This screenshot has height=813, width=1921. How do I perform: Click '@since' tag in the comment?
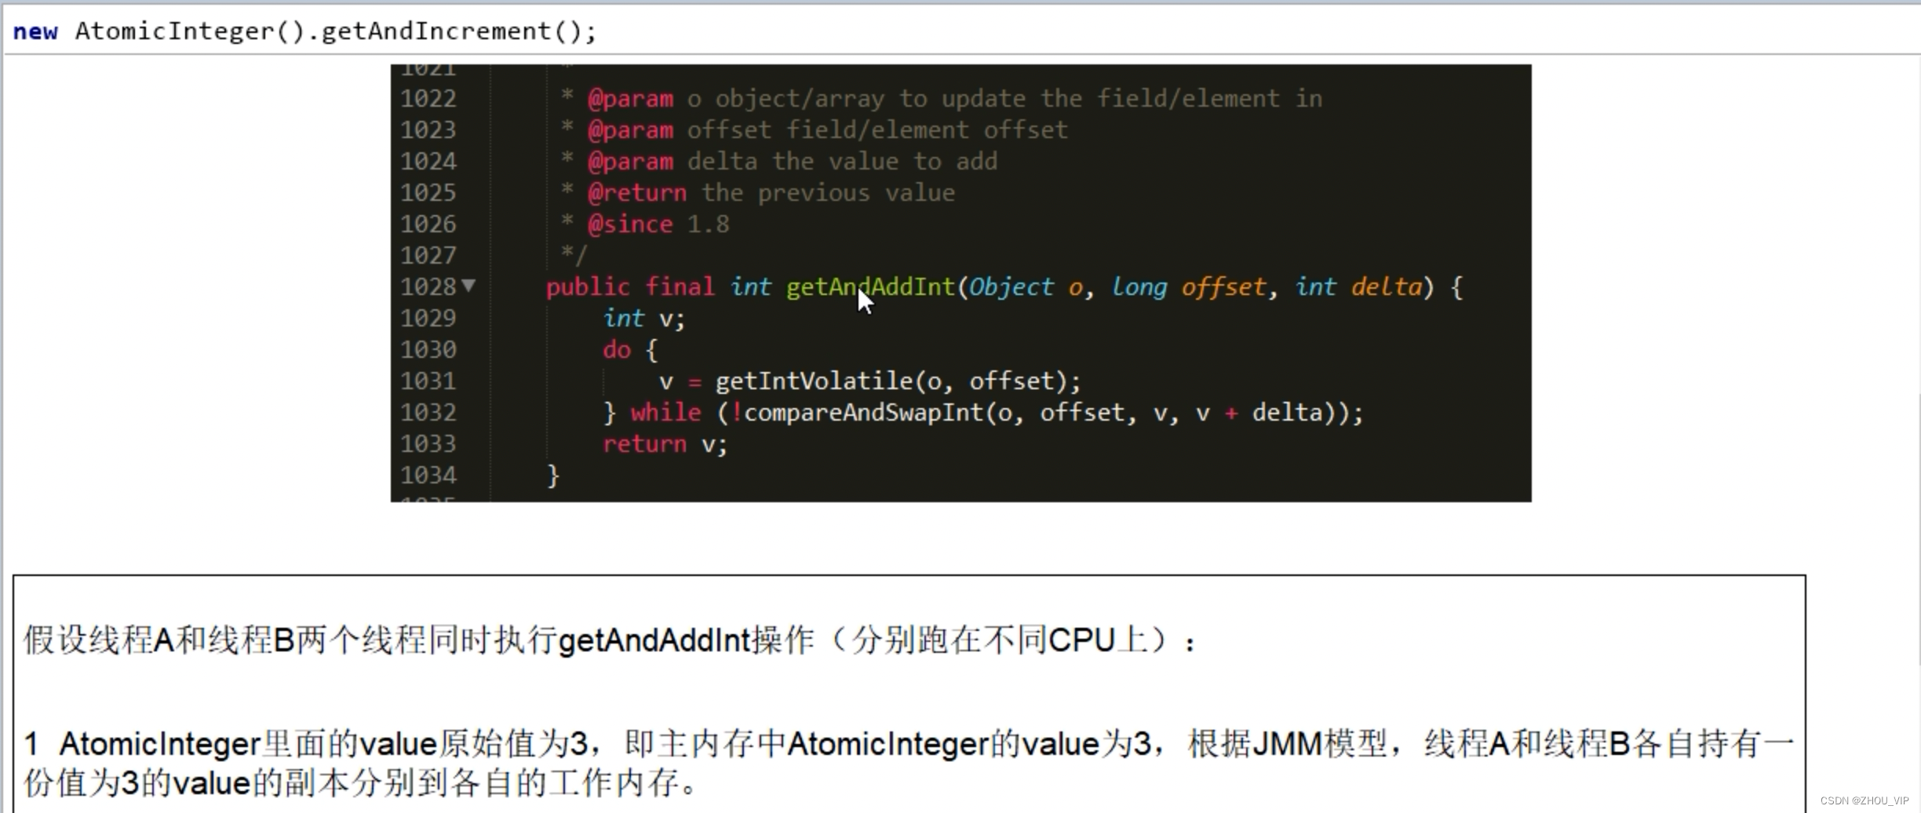point(630,224)
